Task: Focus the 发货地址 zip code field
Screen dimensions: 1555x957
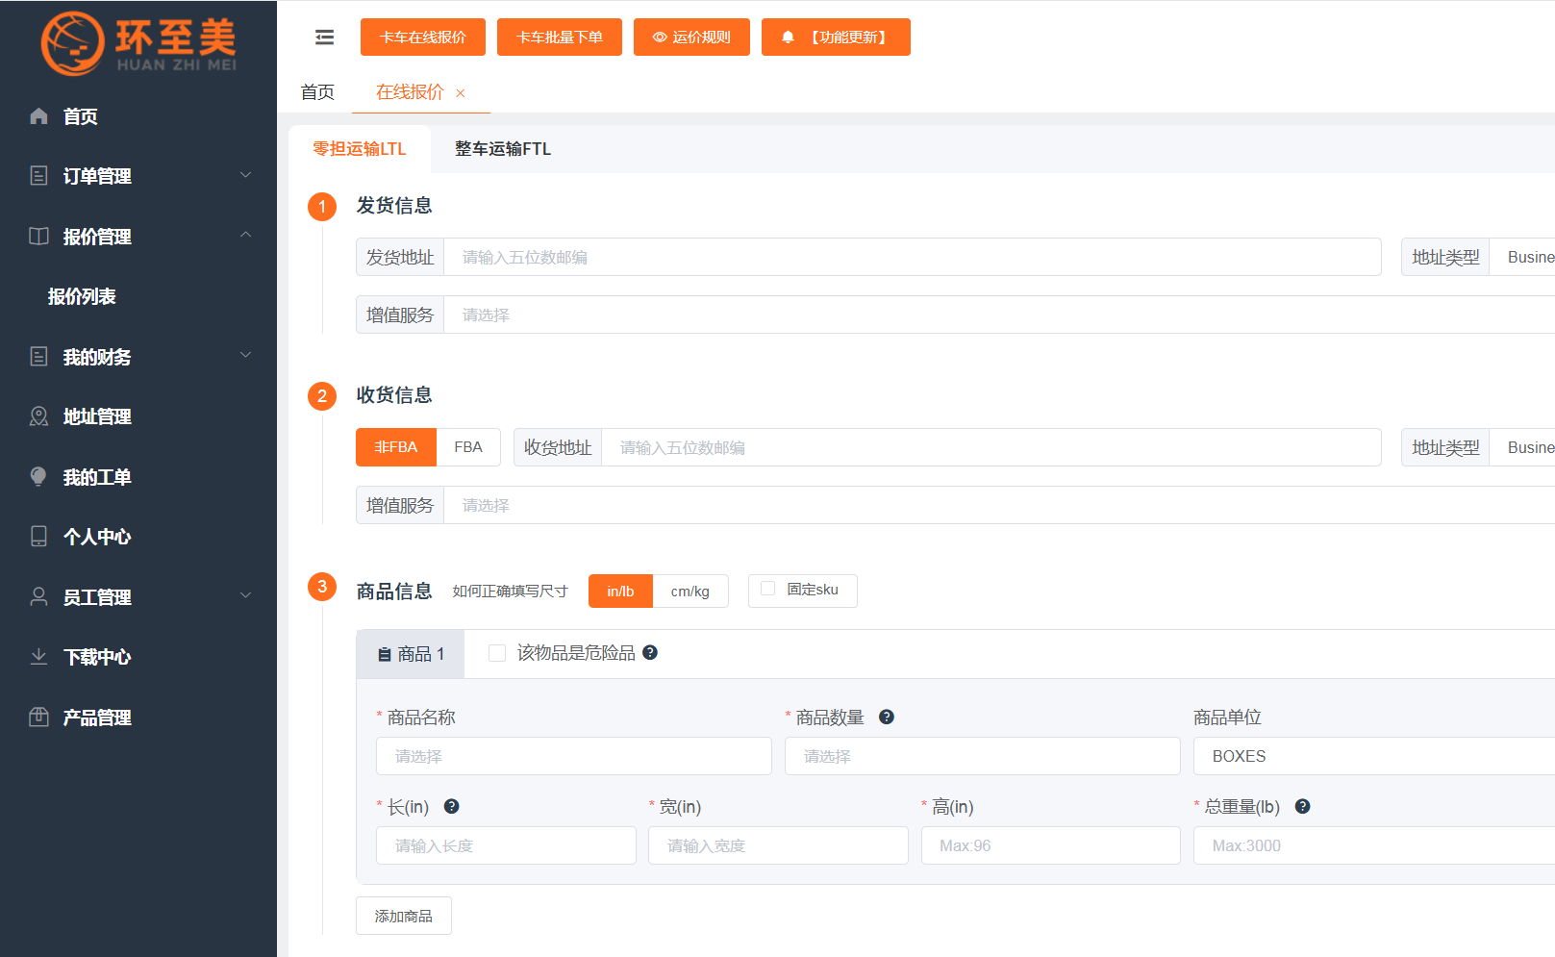Action: point(913,257)
